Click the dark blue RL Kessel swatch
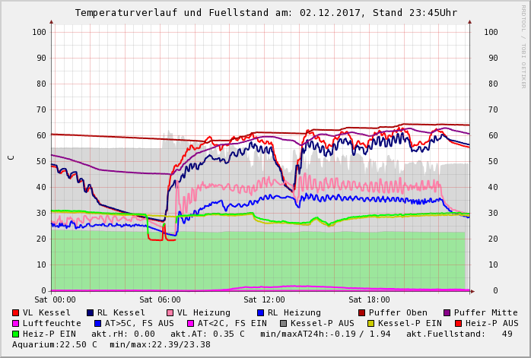Image resolution: width=531 pixels, height=358 pixels. 91,312
